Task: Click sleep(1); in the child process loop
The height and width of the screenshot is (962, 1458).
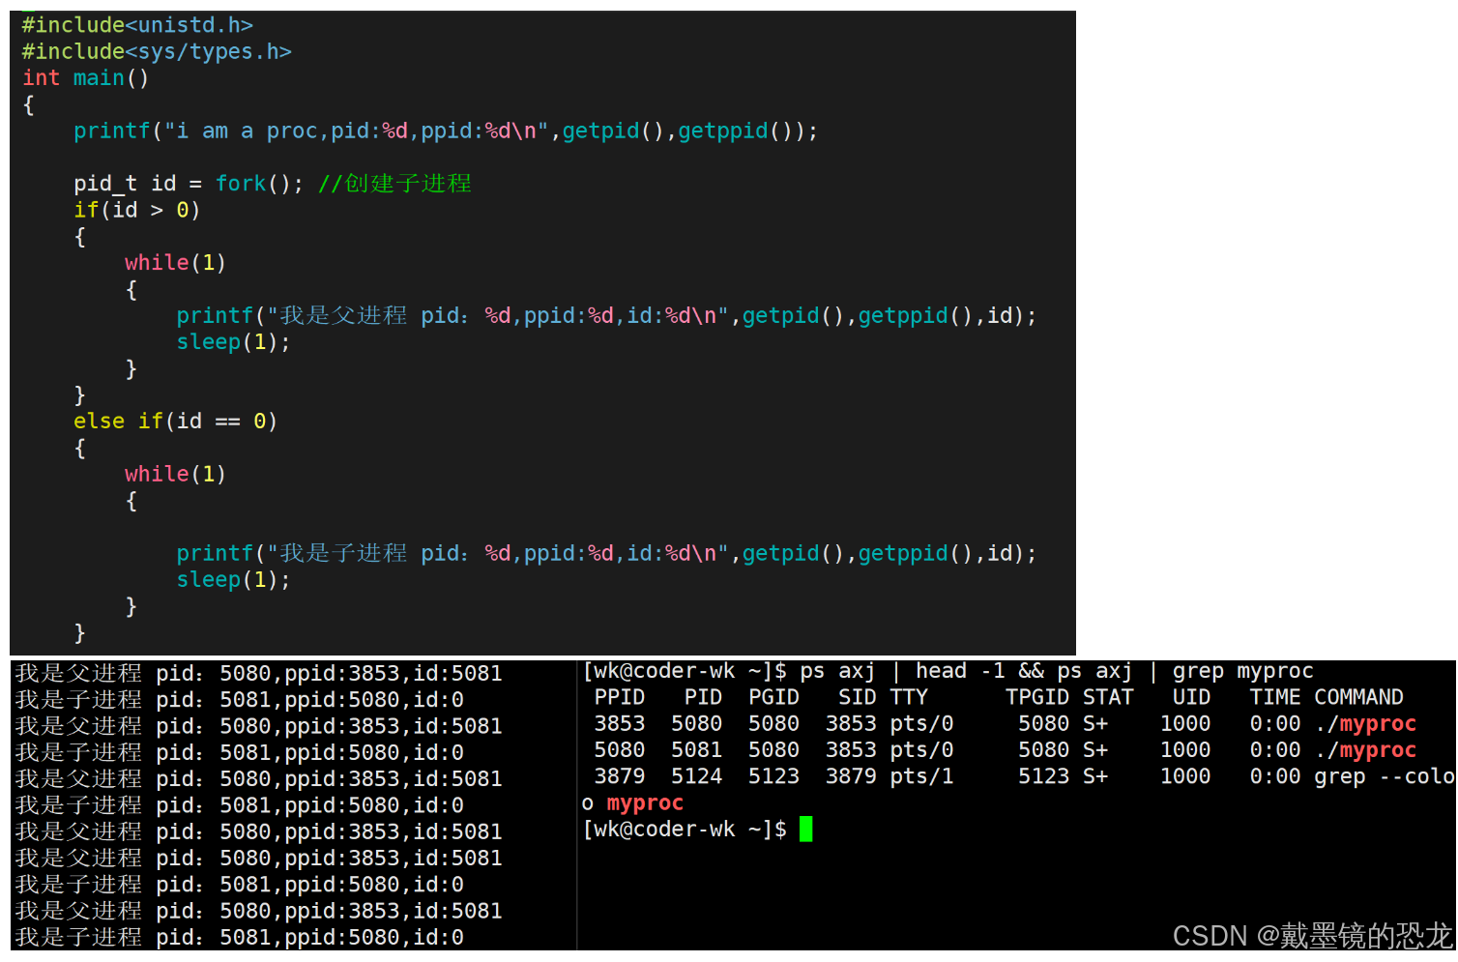Action: coord(233,580)
